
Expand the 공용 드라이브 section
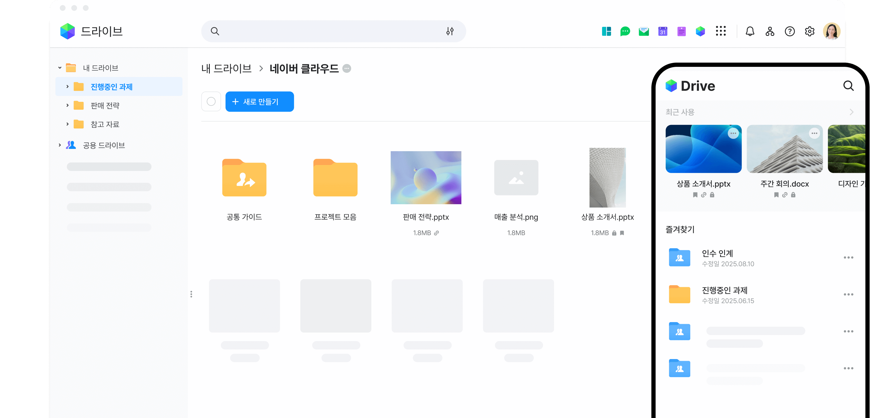click(60, 145)
